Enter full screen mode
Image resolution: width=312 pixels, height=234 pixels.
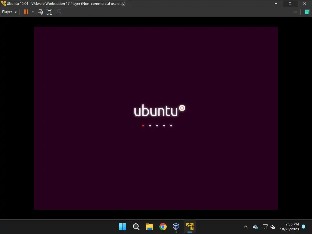pos(49,12)
